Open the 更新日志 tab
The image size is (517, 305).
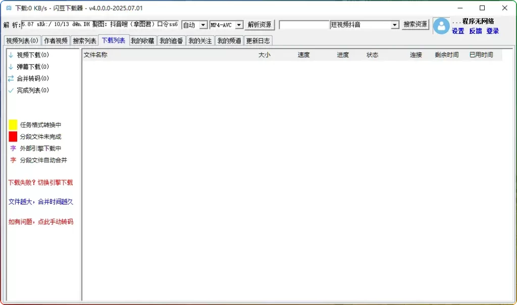[x=258, y=41]
